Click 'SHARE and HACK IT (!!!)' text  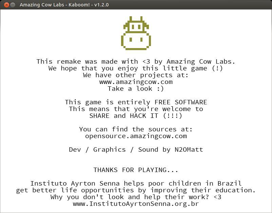coord(136,116)
